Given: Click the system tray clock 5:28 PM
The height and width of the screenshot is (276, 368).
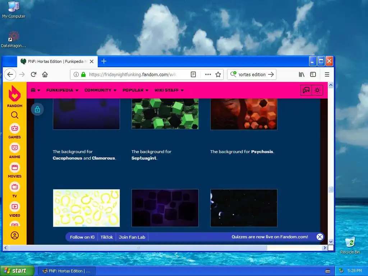Looking at the screenshot, I should (x=354, y=271).
